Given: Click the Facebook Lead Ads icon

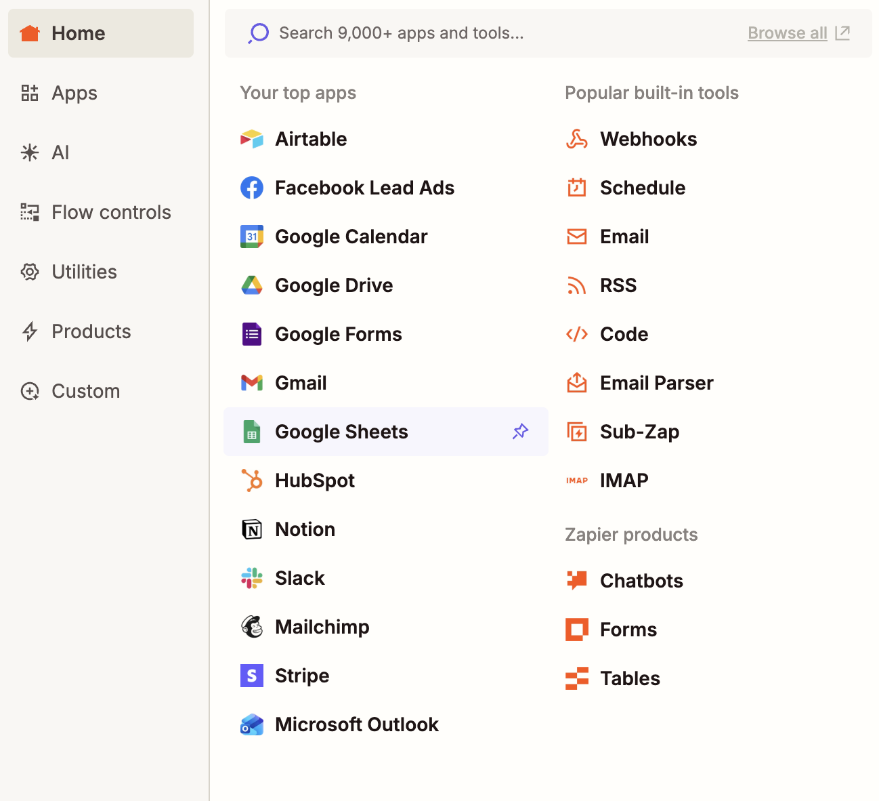Looking at the screenshot, I should pos(252,188).
